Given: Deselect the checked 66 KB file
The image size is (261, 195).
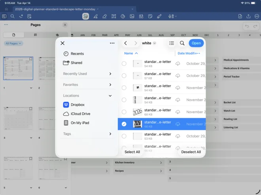Looking at the screenshot, I should point(124,124).
